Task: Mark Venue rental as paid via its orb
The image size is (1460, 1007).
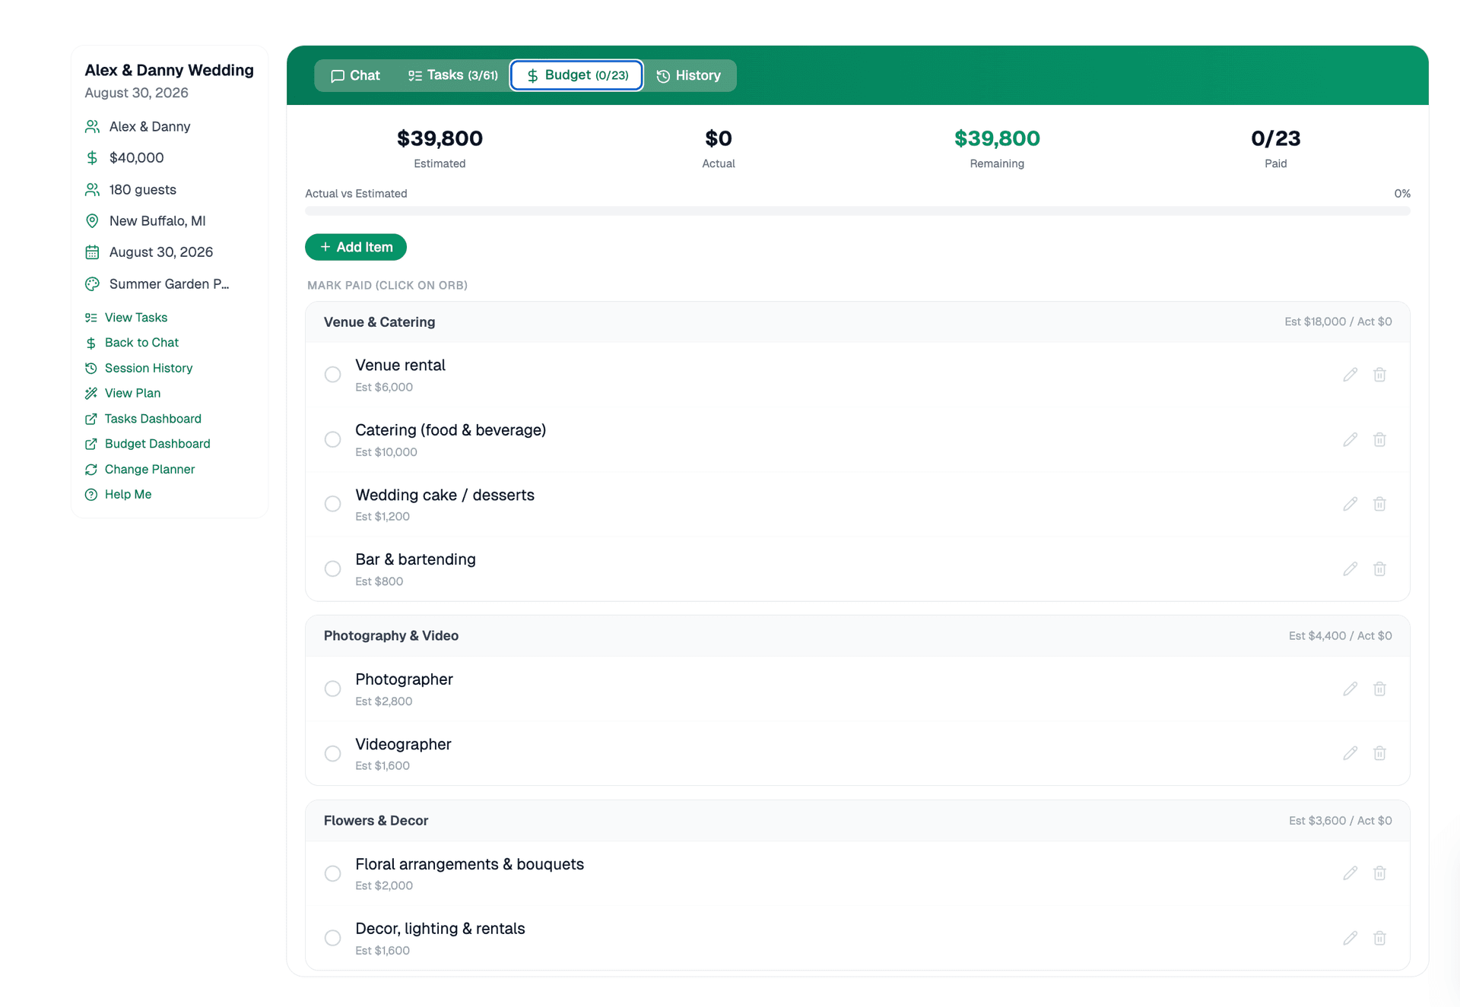Action: [x=332, y=374]
